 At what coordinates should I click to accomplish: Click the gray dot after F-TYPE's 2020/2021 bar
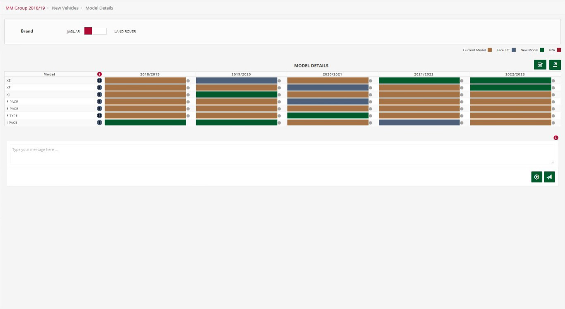(x=371, y=116)
